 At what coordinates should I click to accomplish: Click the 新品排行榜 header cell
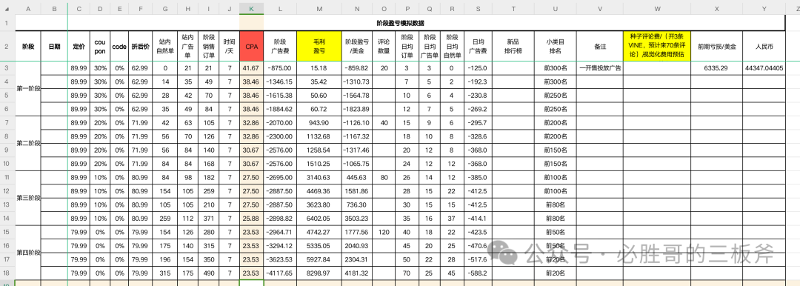[514, 47]
